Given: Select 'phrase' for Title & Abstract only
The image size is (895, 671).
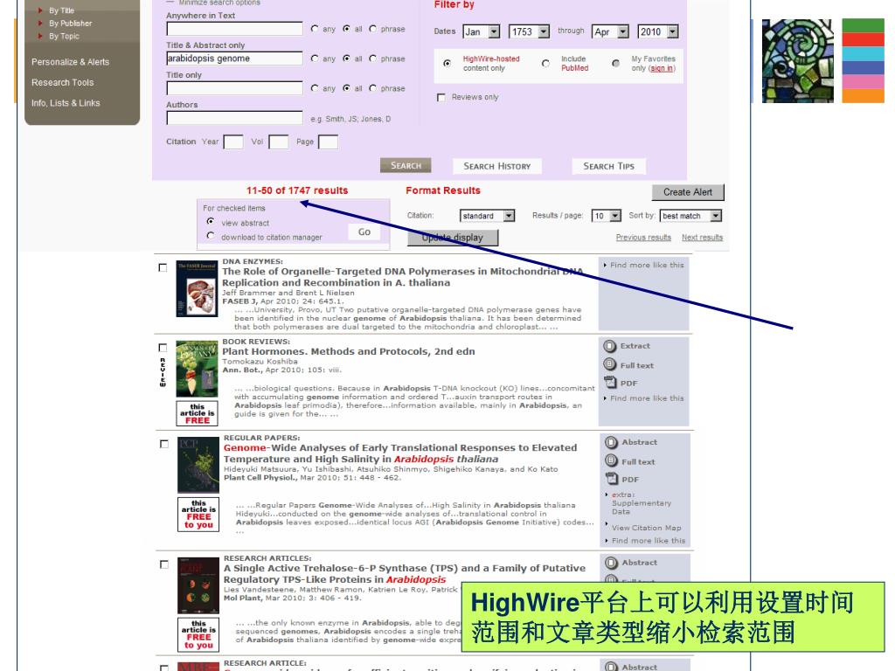Looking at the screenshot, I should coord(372,59).
